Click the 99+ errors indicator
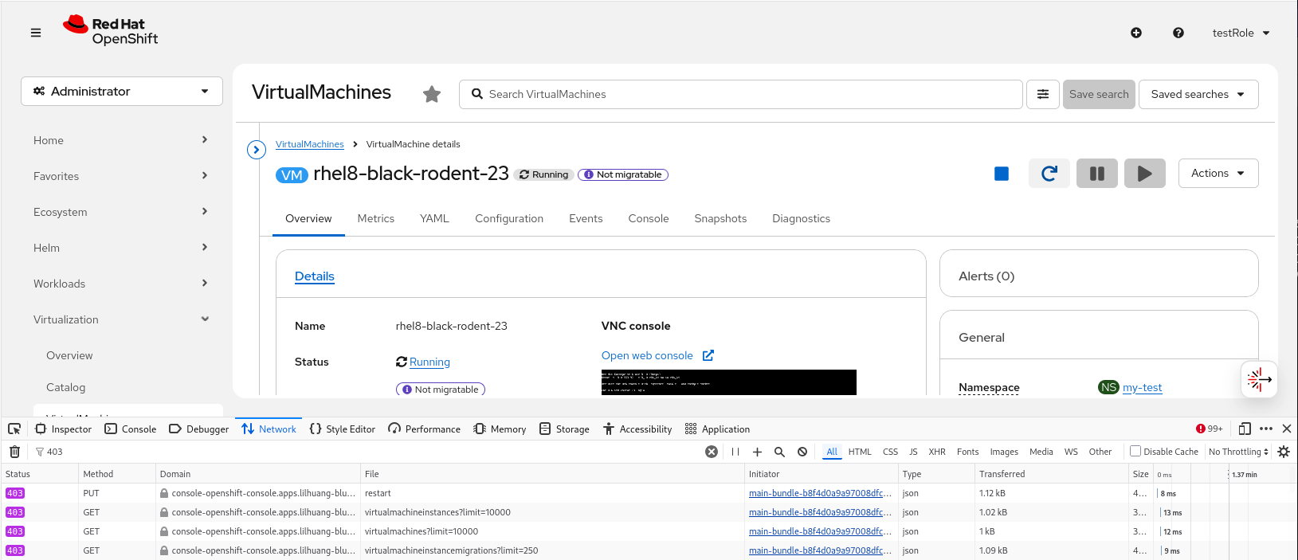1298x560 pixels. point(1209,429)
